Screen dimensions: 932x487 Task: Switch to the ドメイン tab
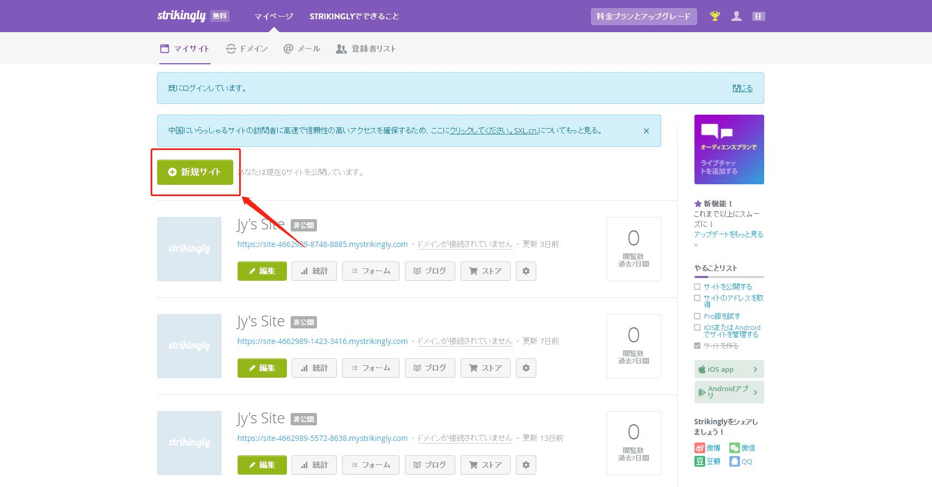(x=246, y=48)
